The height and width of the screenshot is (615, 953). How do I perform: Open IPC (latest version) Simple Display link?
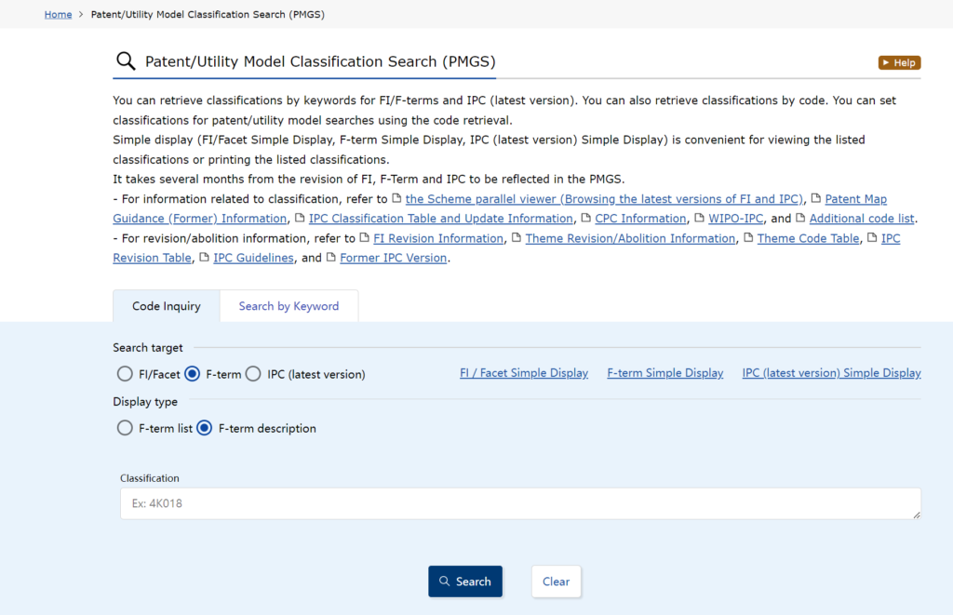pos(831,373)
